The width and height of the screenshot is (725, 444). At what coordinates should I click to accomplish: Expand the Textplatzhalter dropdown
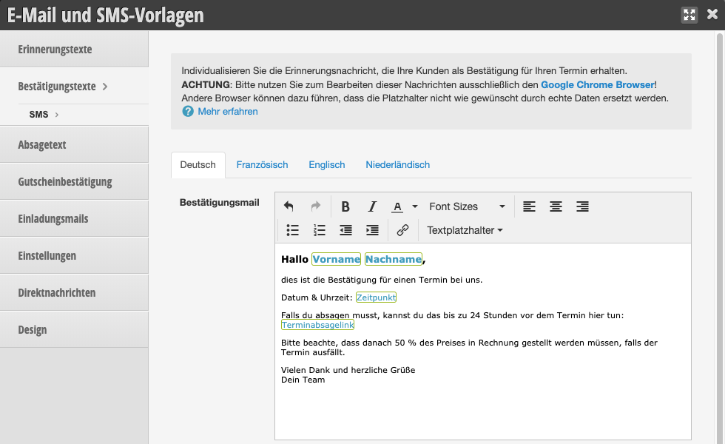point(465,230)
